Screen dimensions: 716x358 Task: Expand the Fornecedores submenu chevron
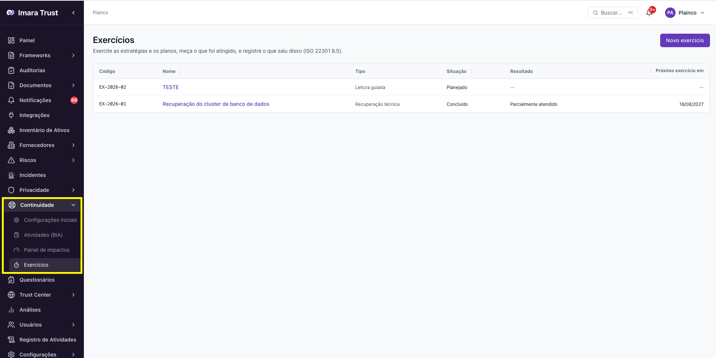click(x=73, y=145)
